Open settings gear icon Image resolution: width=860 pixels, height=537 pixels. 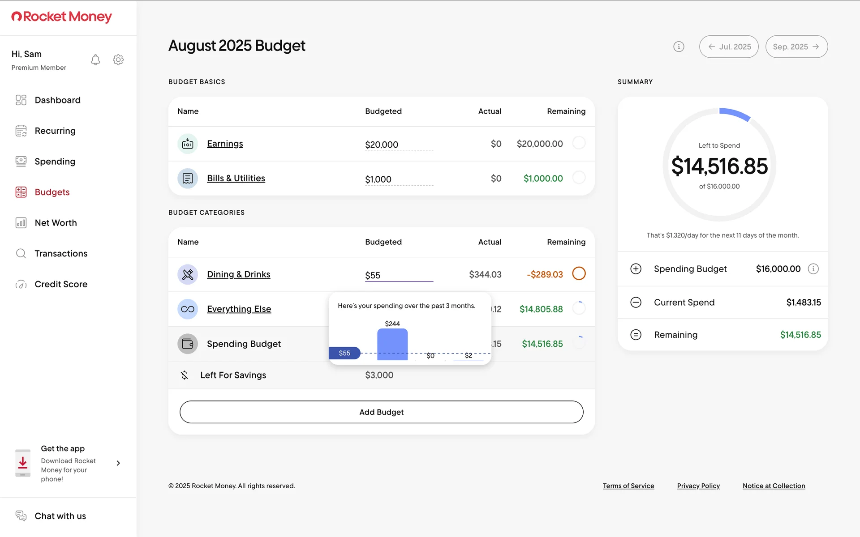coord(118,60)
